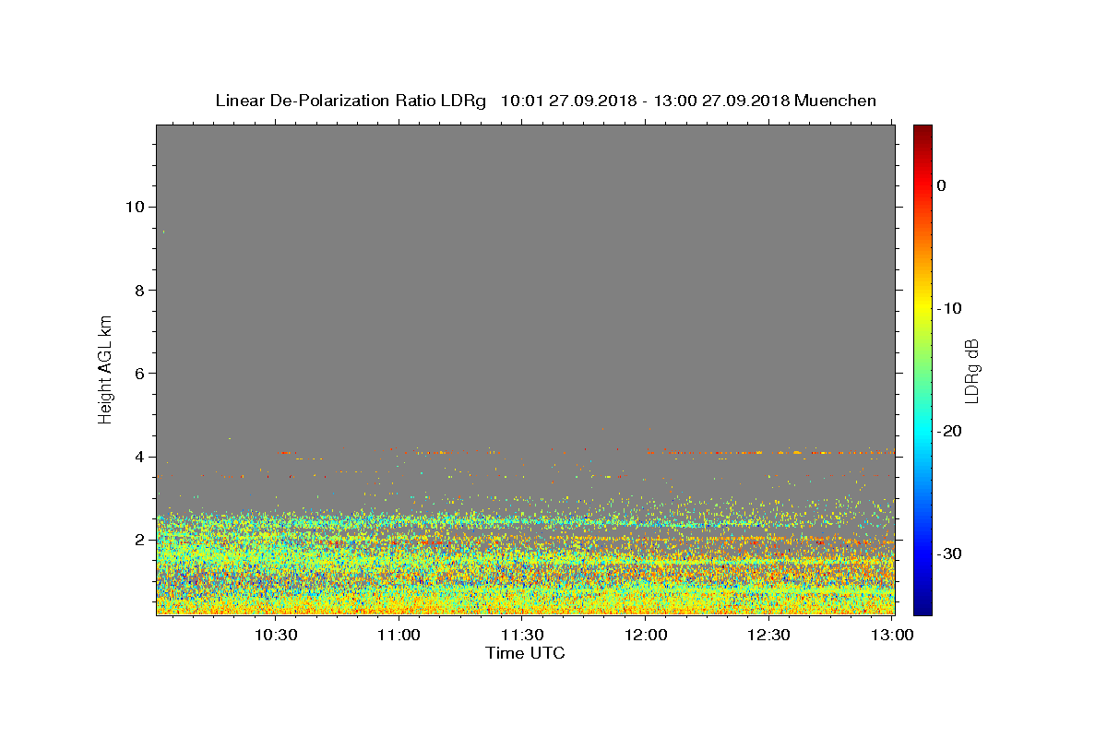Click the 11:00 time tick label
Screen dimensions: 1107x738
pos(399,635)
